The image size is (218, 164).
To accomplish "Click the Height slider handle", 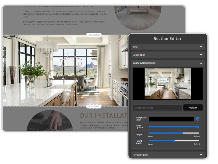I will click(182, 133).
